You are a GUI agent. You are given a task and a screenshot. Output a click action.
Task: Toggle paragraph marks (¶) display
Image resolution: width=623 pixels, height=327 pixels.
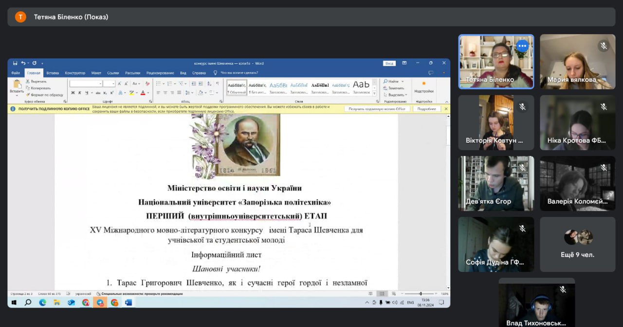[x=217, y=84]
